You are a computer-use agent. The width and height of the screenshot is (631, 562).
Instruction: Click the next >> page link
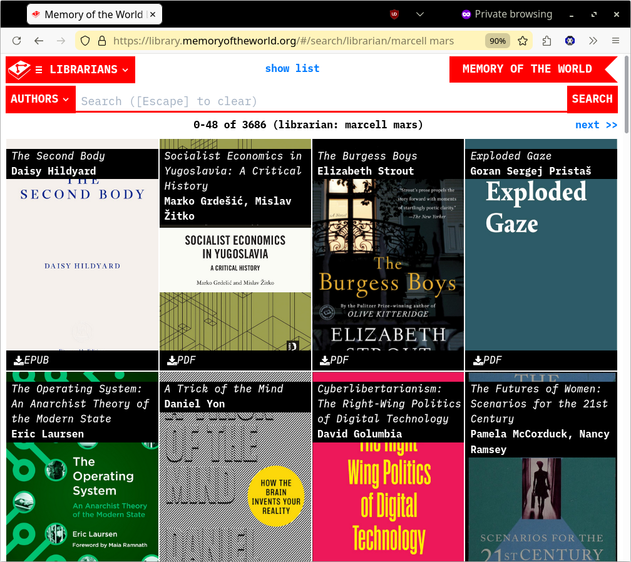(x=596, y=125)
